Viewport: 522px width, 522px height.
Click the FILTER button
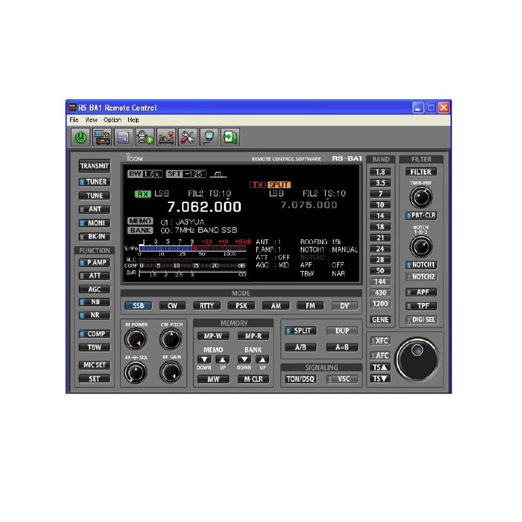(421, 172)
